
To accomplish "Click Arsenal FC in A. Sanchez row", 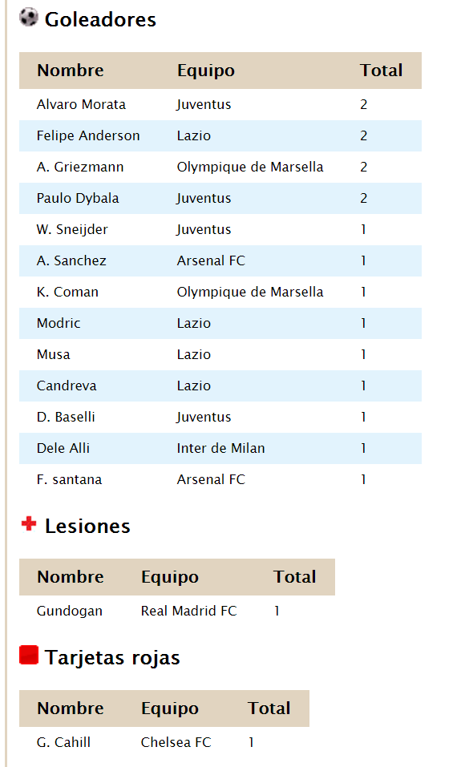I will click(x=211, y=260).
